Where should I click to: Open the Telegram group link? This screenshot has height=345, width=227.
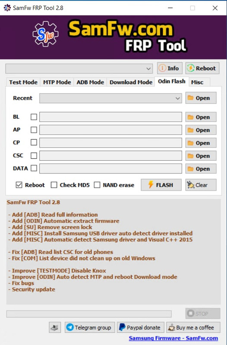click(90, 328)
